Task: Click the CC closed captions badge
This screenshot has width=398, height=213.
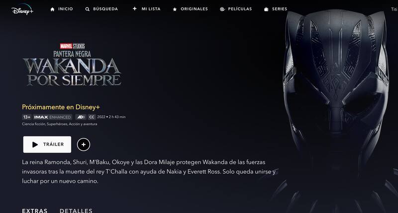Action: (92, 117)
